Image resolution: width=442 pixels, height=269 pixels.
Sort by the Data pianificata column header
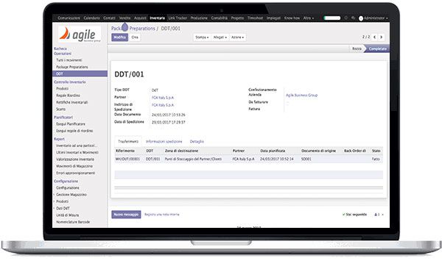(x=273, y=151)
